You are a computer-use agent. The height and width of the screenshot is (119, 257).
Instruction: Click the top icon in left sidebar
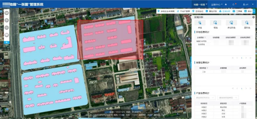coord(7,13)
